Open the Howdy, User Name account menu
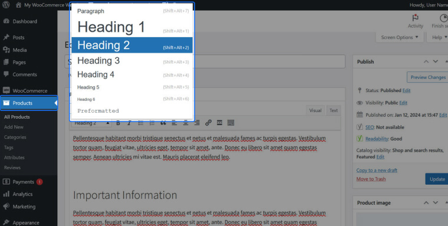448x226 pixels. point(429,5)
